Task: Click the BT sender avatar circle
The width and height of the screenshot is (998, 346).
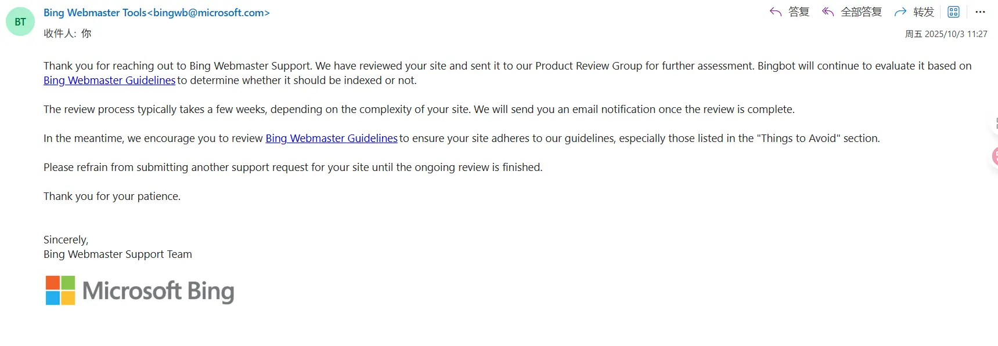Action: (x=20, y=21)
